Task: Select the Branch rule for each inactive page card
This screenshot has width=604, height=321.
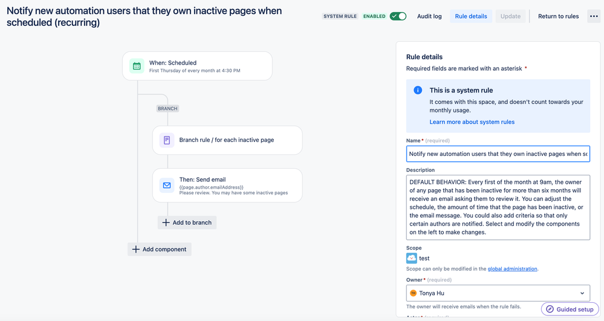Action: (x=227, y=140)
